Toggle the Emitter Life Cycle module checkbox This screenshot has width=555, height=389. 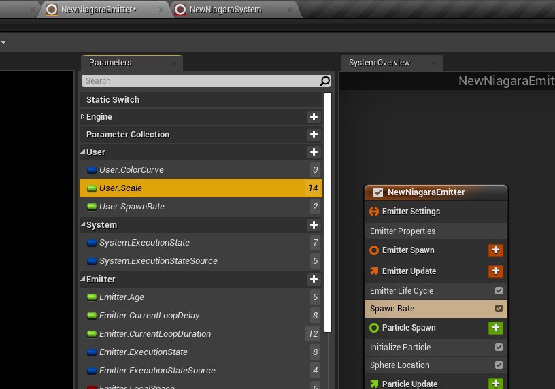pos(499,291)
